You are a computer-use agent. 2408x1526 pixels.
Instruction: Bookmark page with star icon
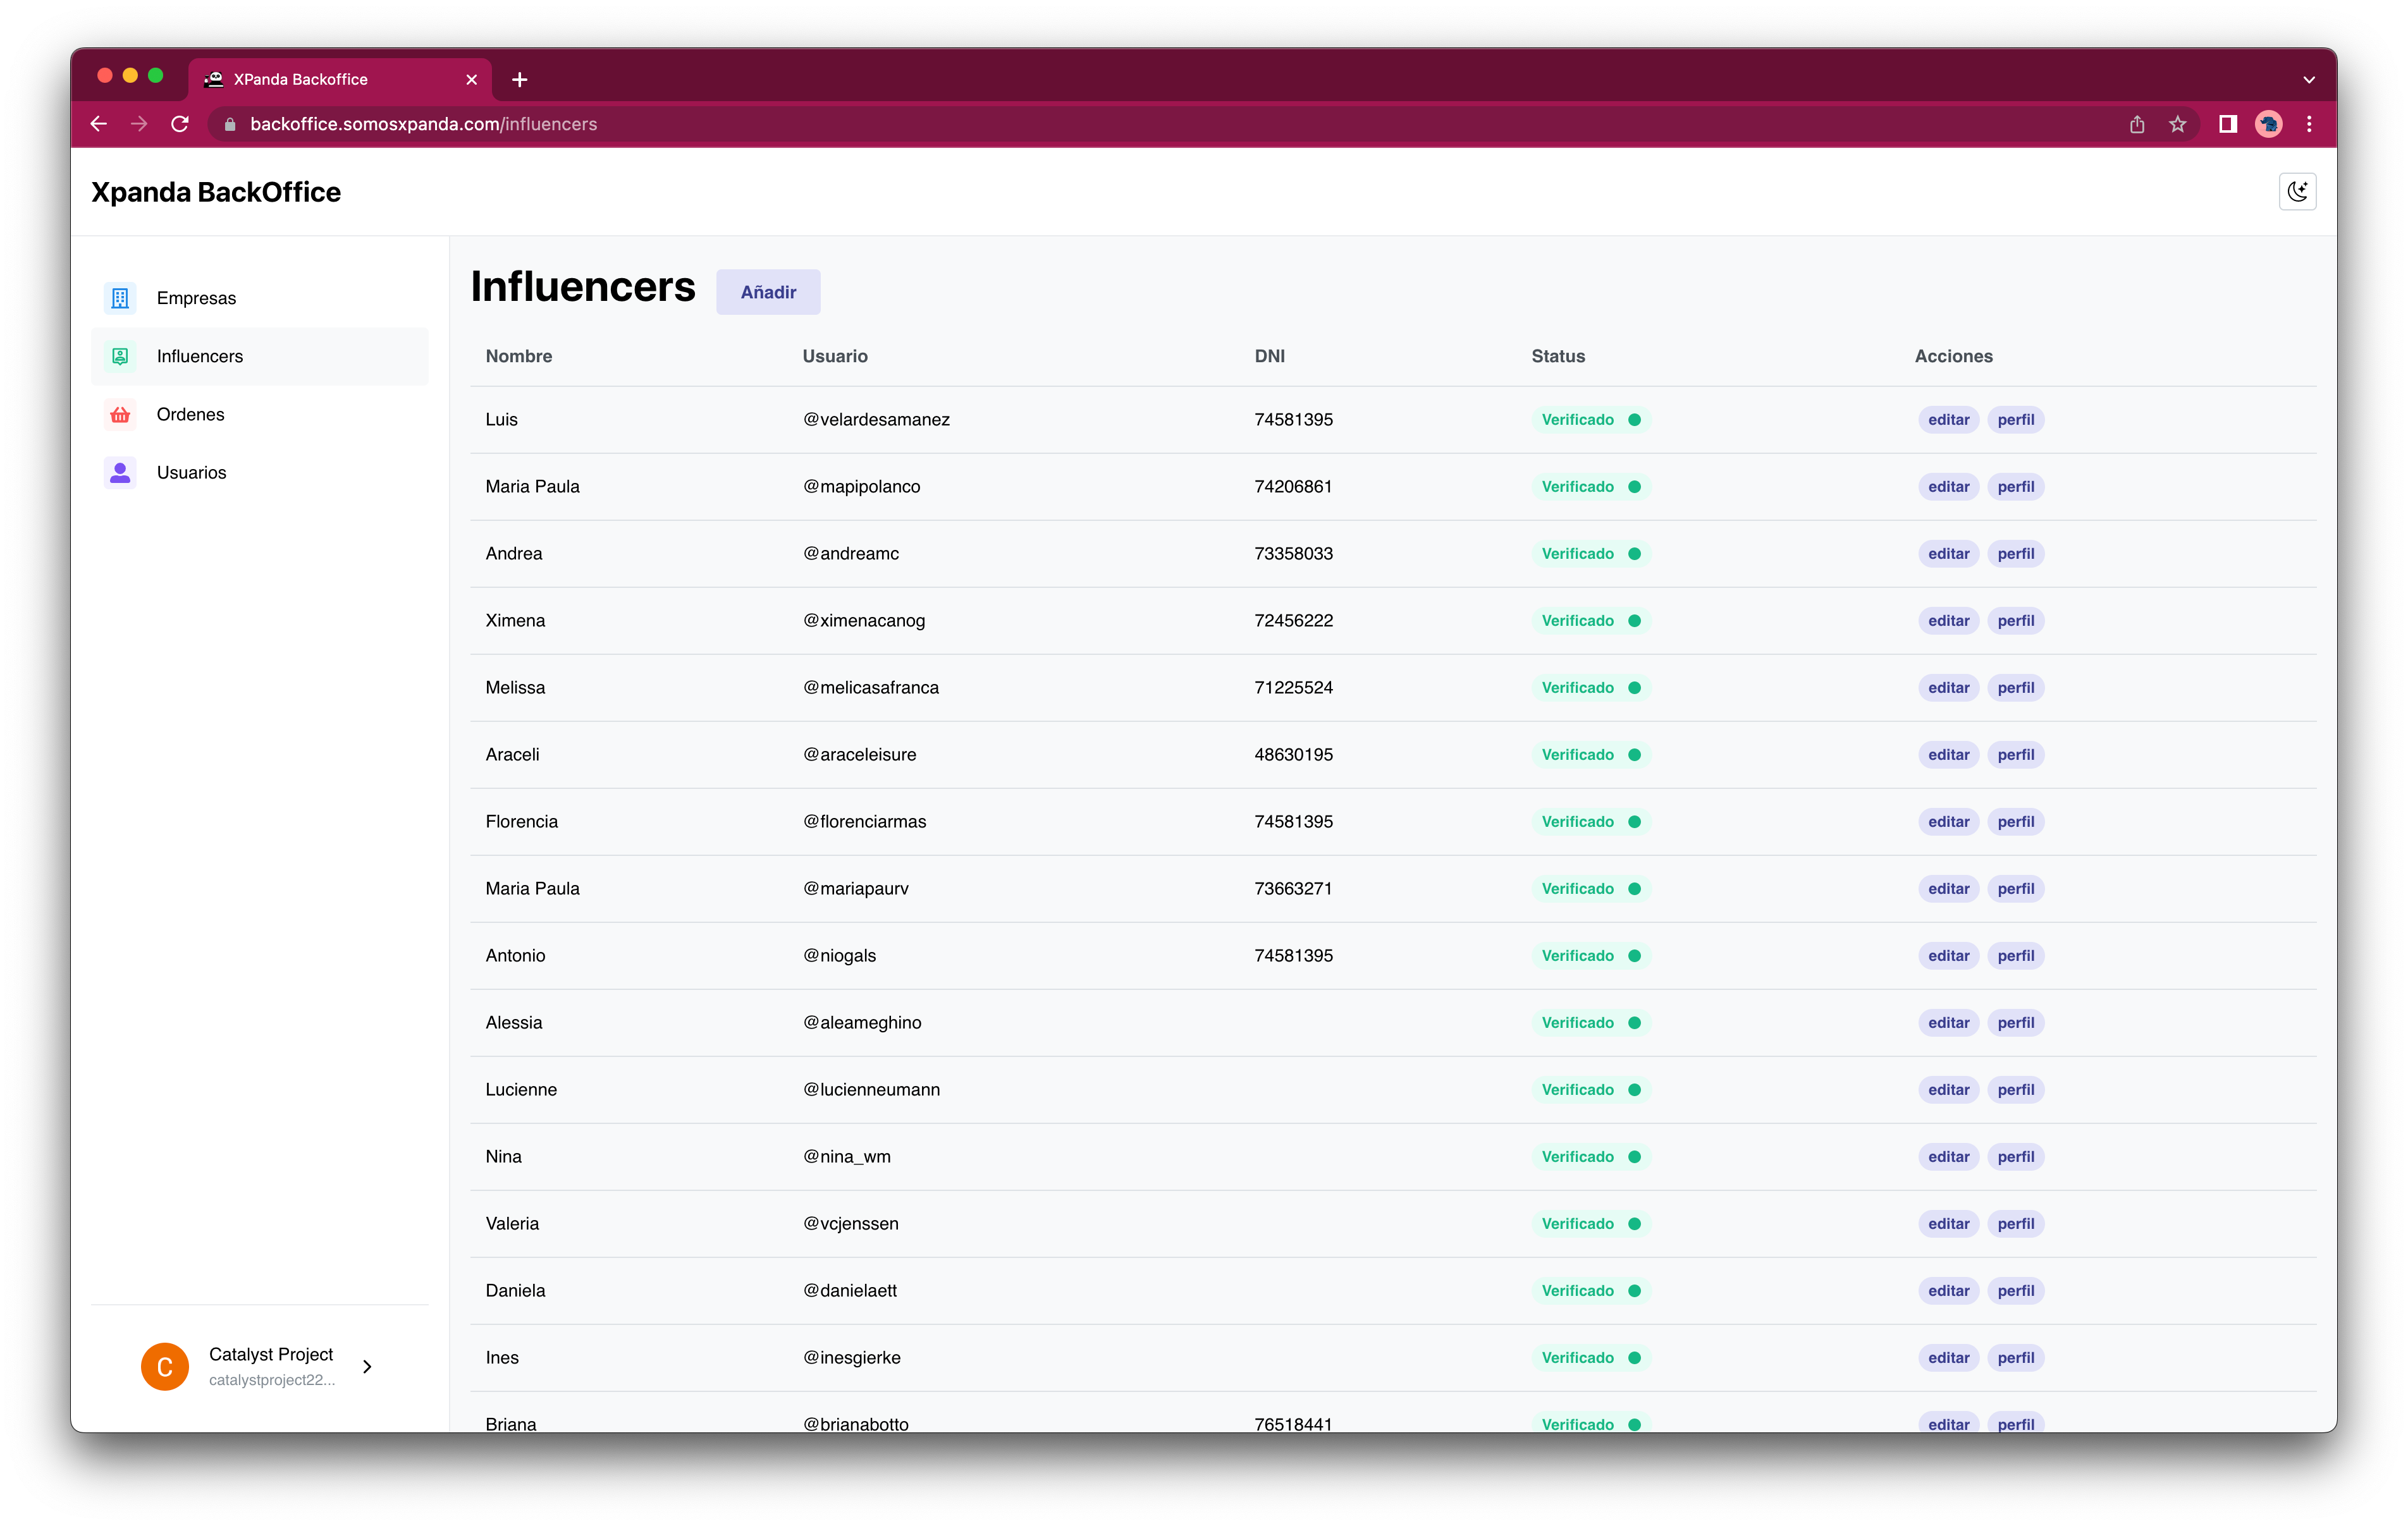[x=2177, y=124]
